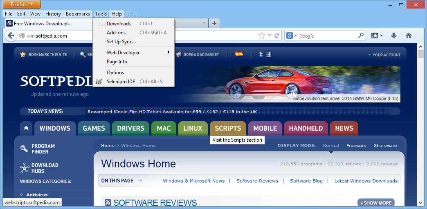Switch to the Free Windows Downloads tab
Viewport: 427px width, 209px height.
coord(49,24)
